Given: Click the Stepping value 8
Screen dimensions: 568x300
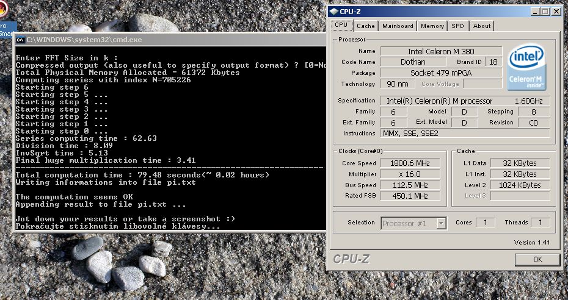Looking at the screenshot, I should [534, 112].
